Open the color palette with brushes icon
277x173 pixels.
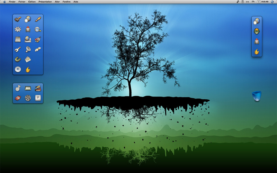[38, 39]
